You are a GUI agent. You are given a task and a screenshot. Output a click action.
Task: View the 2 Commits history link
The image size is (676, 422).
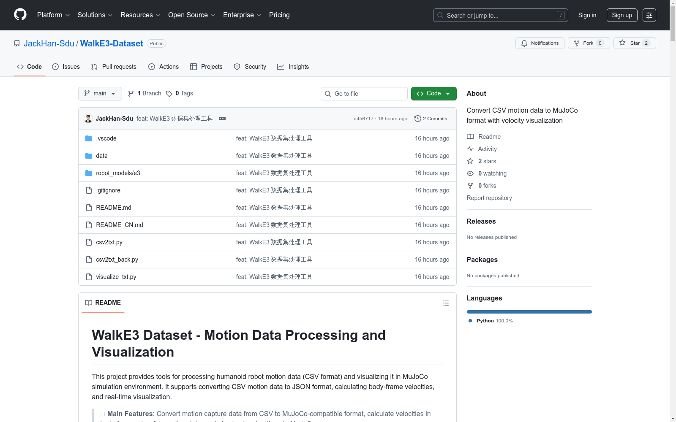(x=431, y=119)
